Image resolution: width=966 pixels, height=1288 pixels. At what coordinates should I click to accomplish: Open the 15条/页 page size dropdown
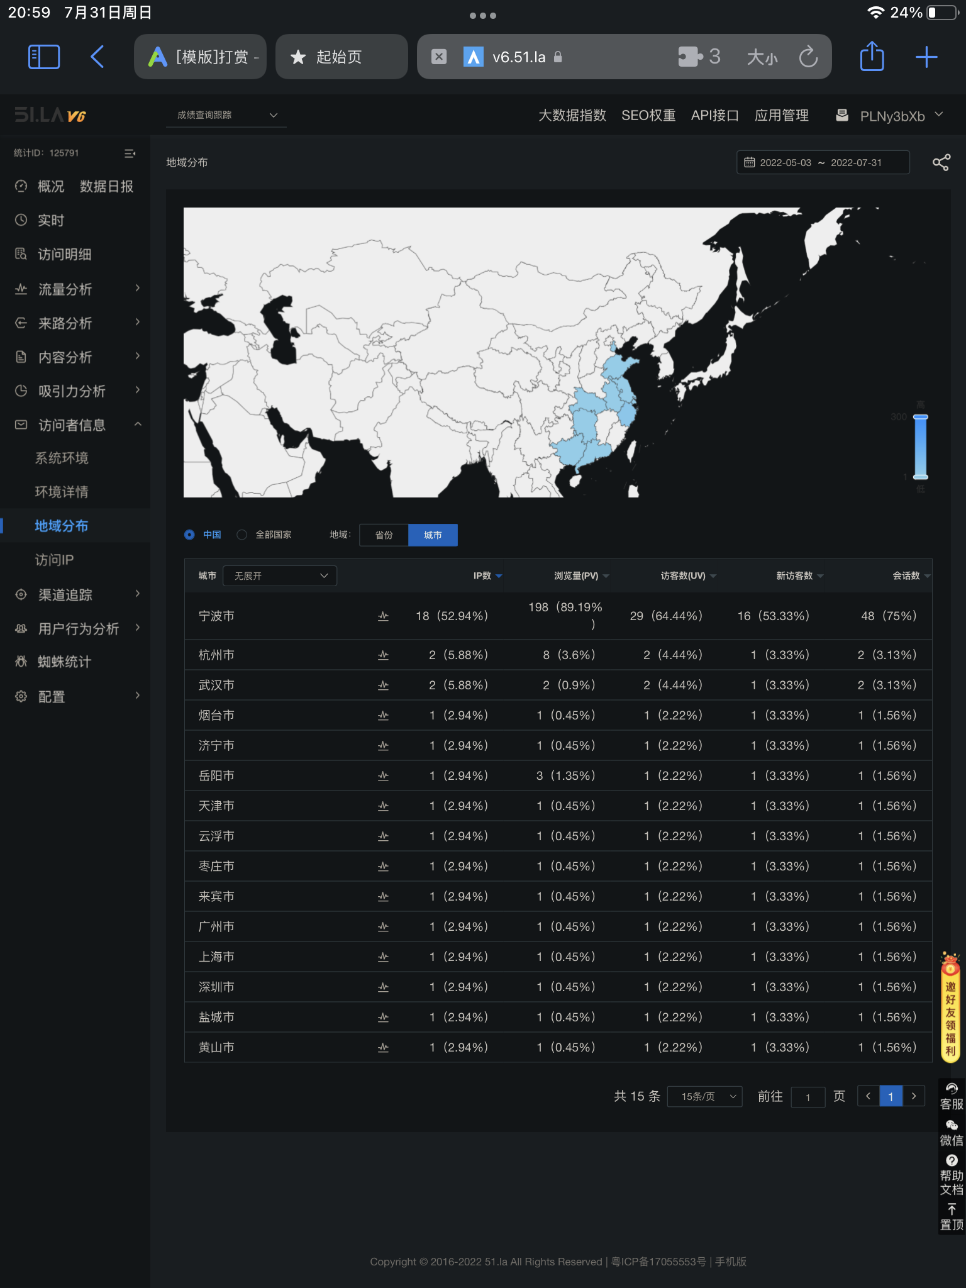click(x=705, y=1096)
